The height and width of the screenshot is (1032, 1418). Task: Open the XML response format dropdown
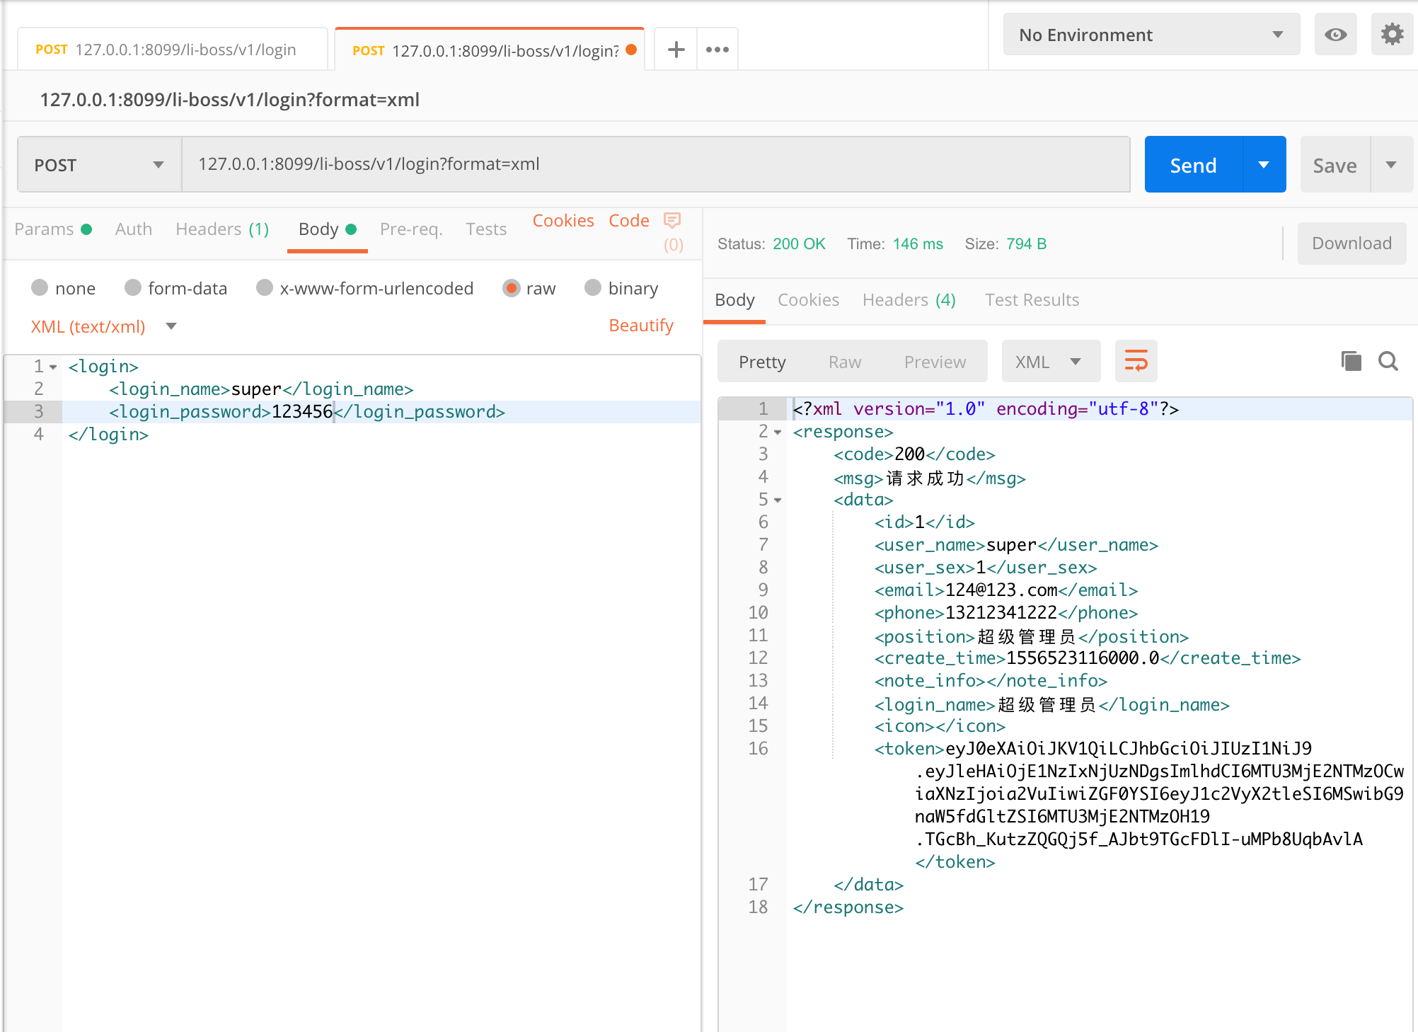(1050, 362)
